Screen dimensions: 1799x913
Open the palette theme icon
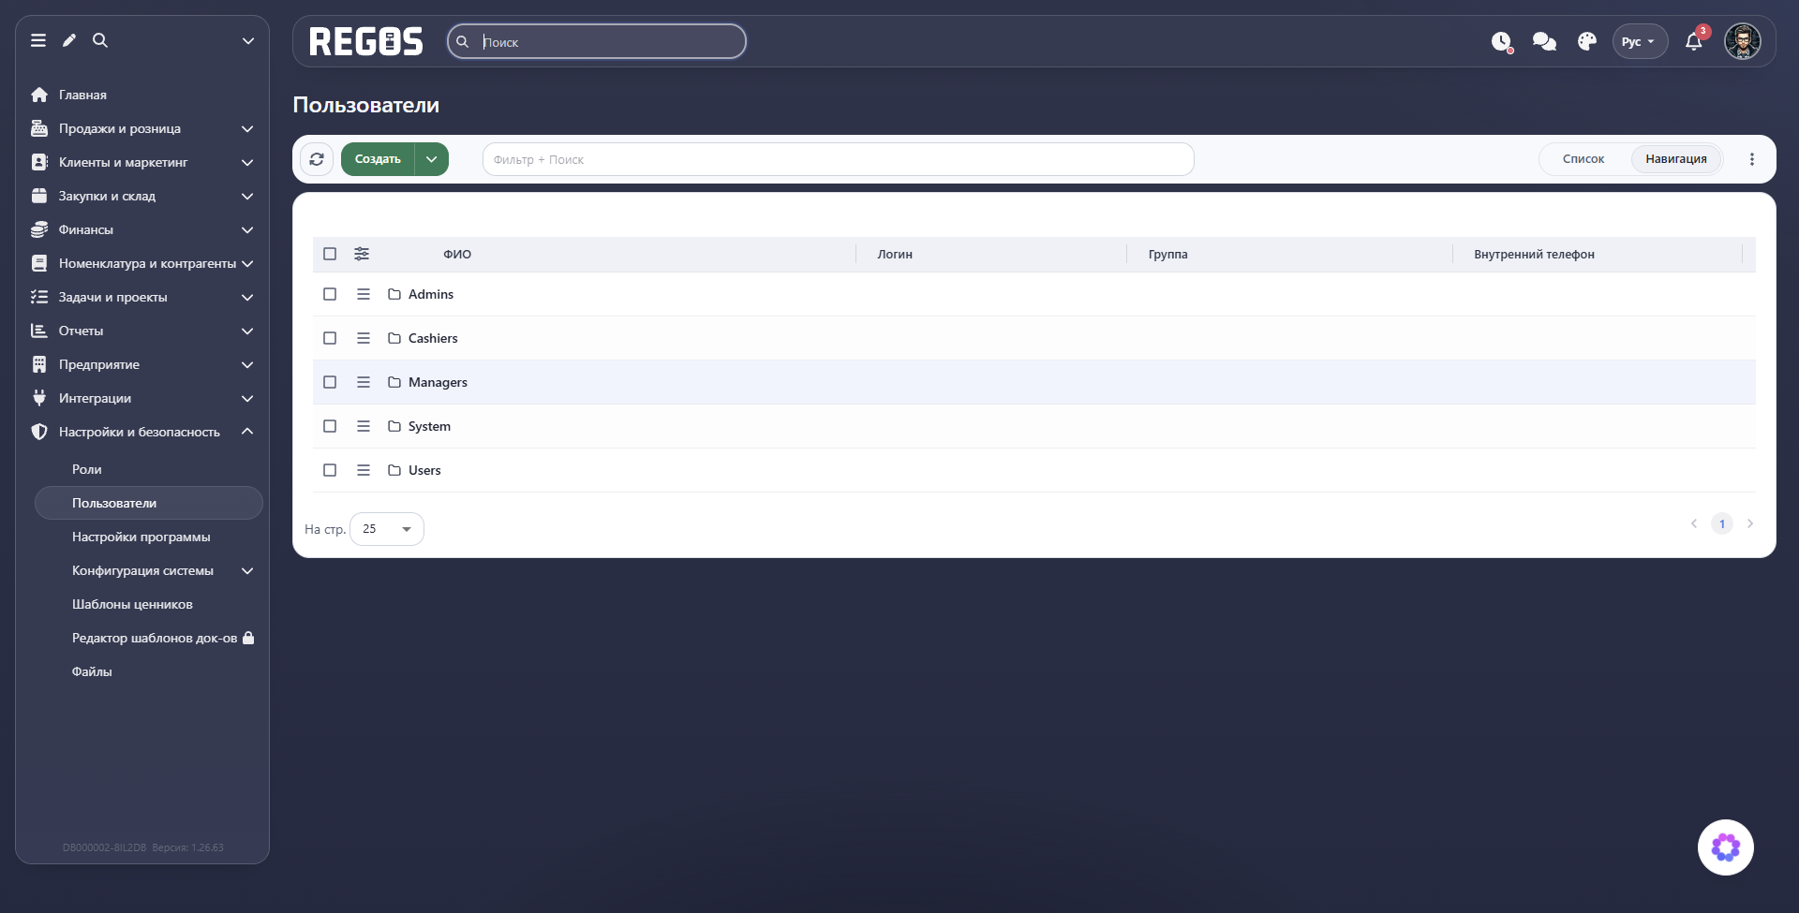1587,41
